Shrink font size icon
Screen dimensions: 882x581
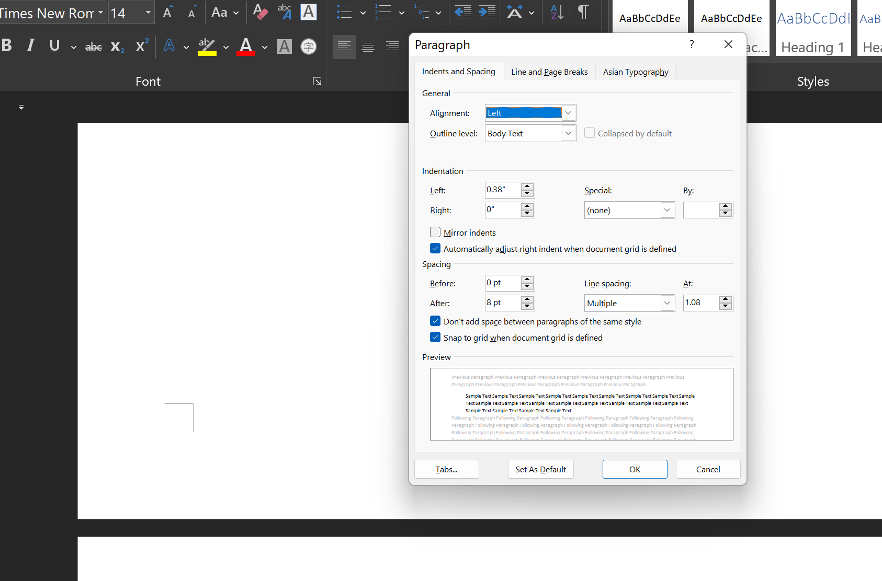click(x=192, y=13)
